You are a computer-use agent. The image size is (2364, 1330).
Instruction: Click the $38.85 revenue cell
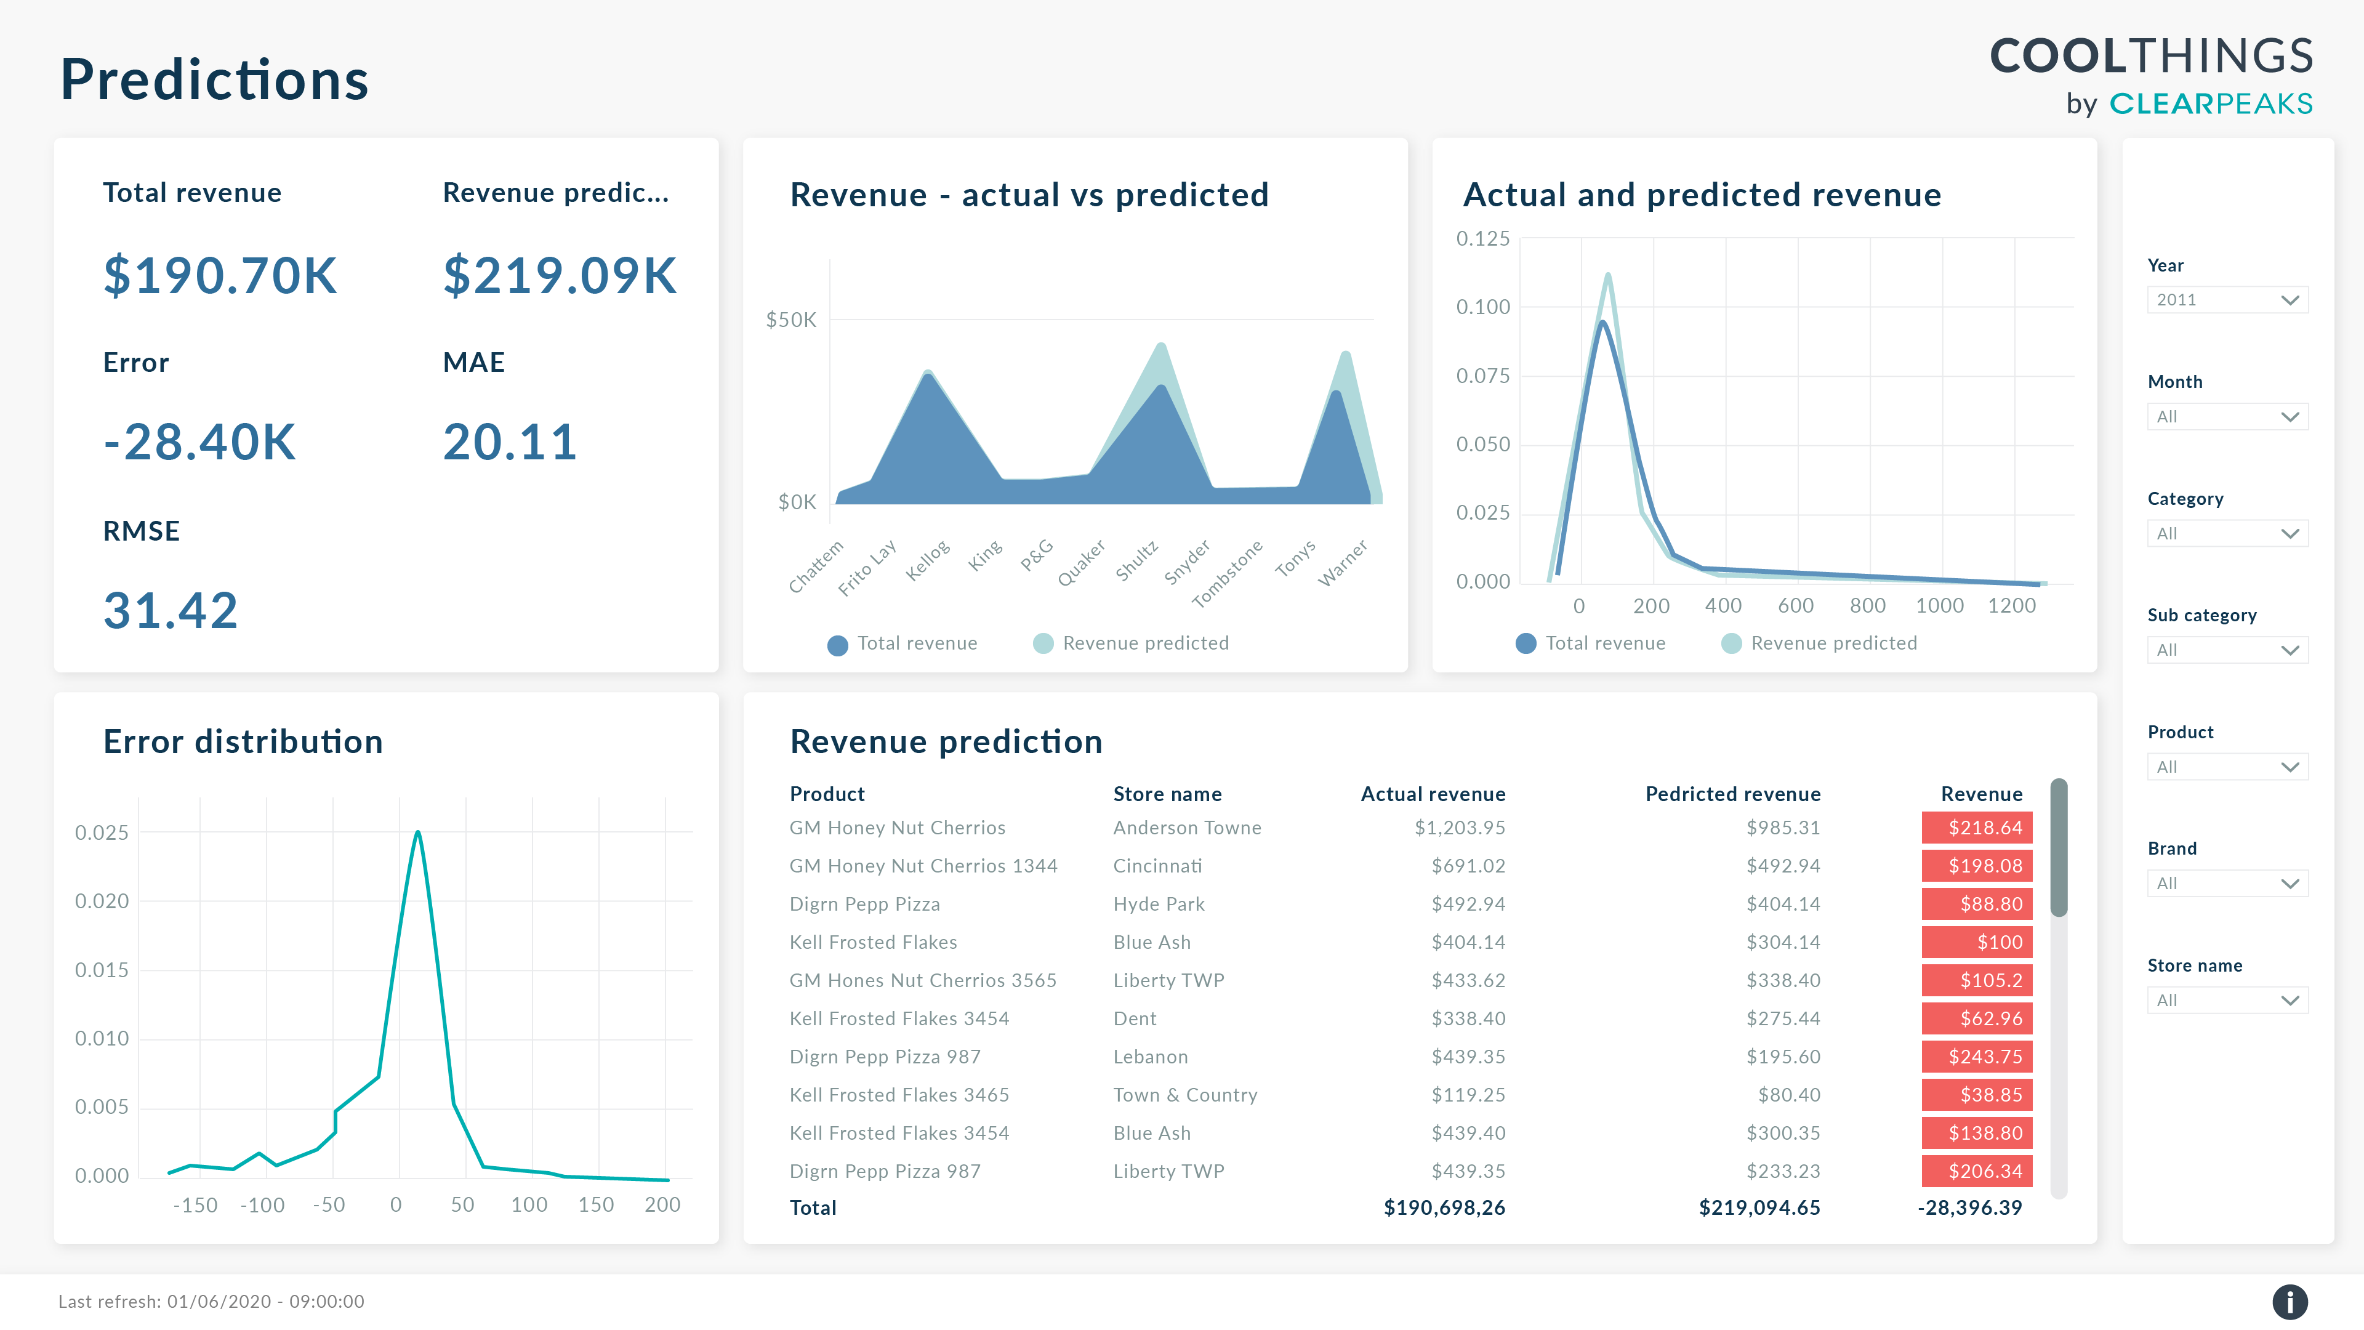1977,1095
